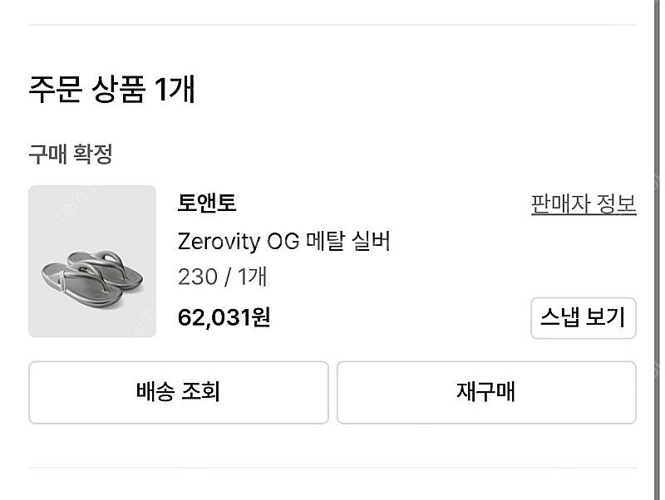Click the 구매 확정 status label
The height and width of the screenshot is (500, 665).
point(71,154)
